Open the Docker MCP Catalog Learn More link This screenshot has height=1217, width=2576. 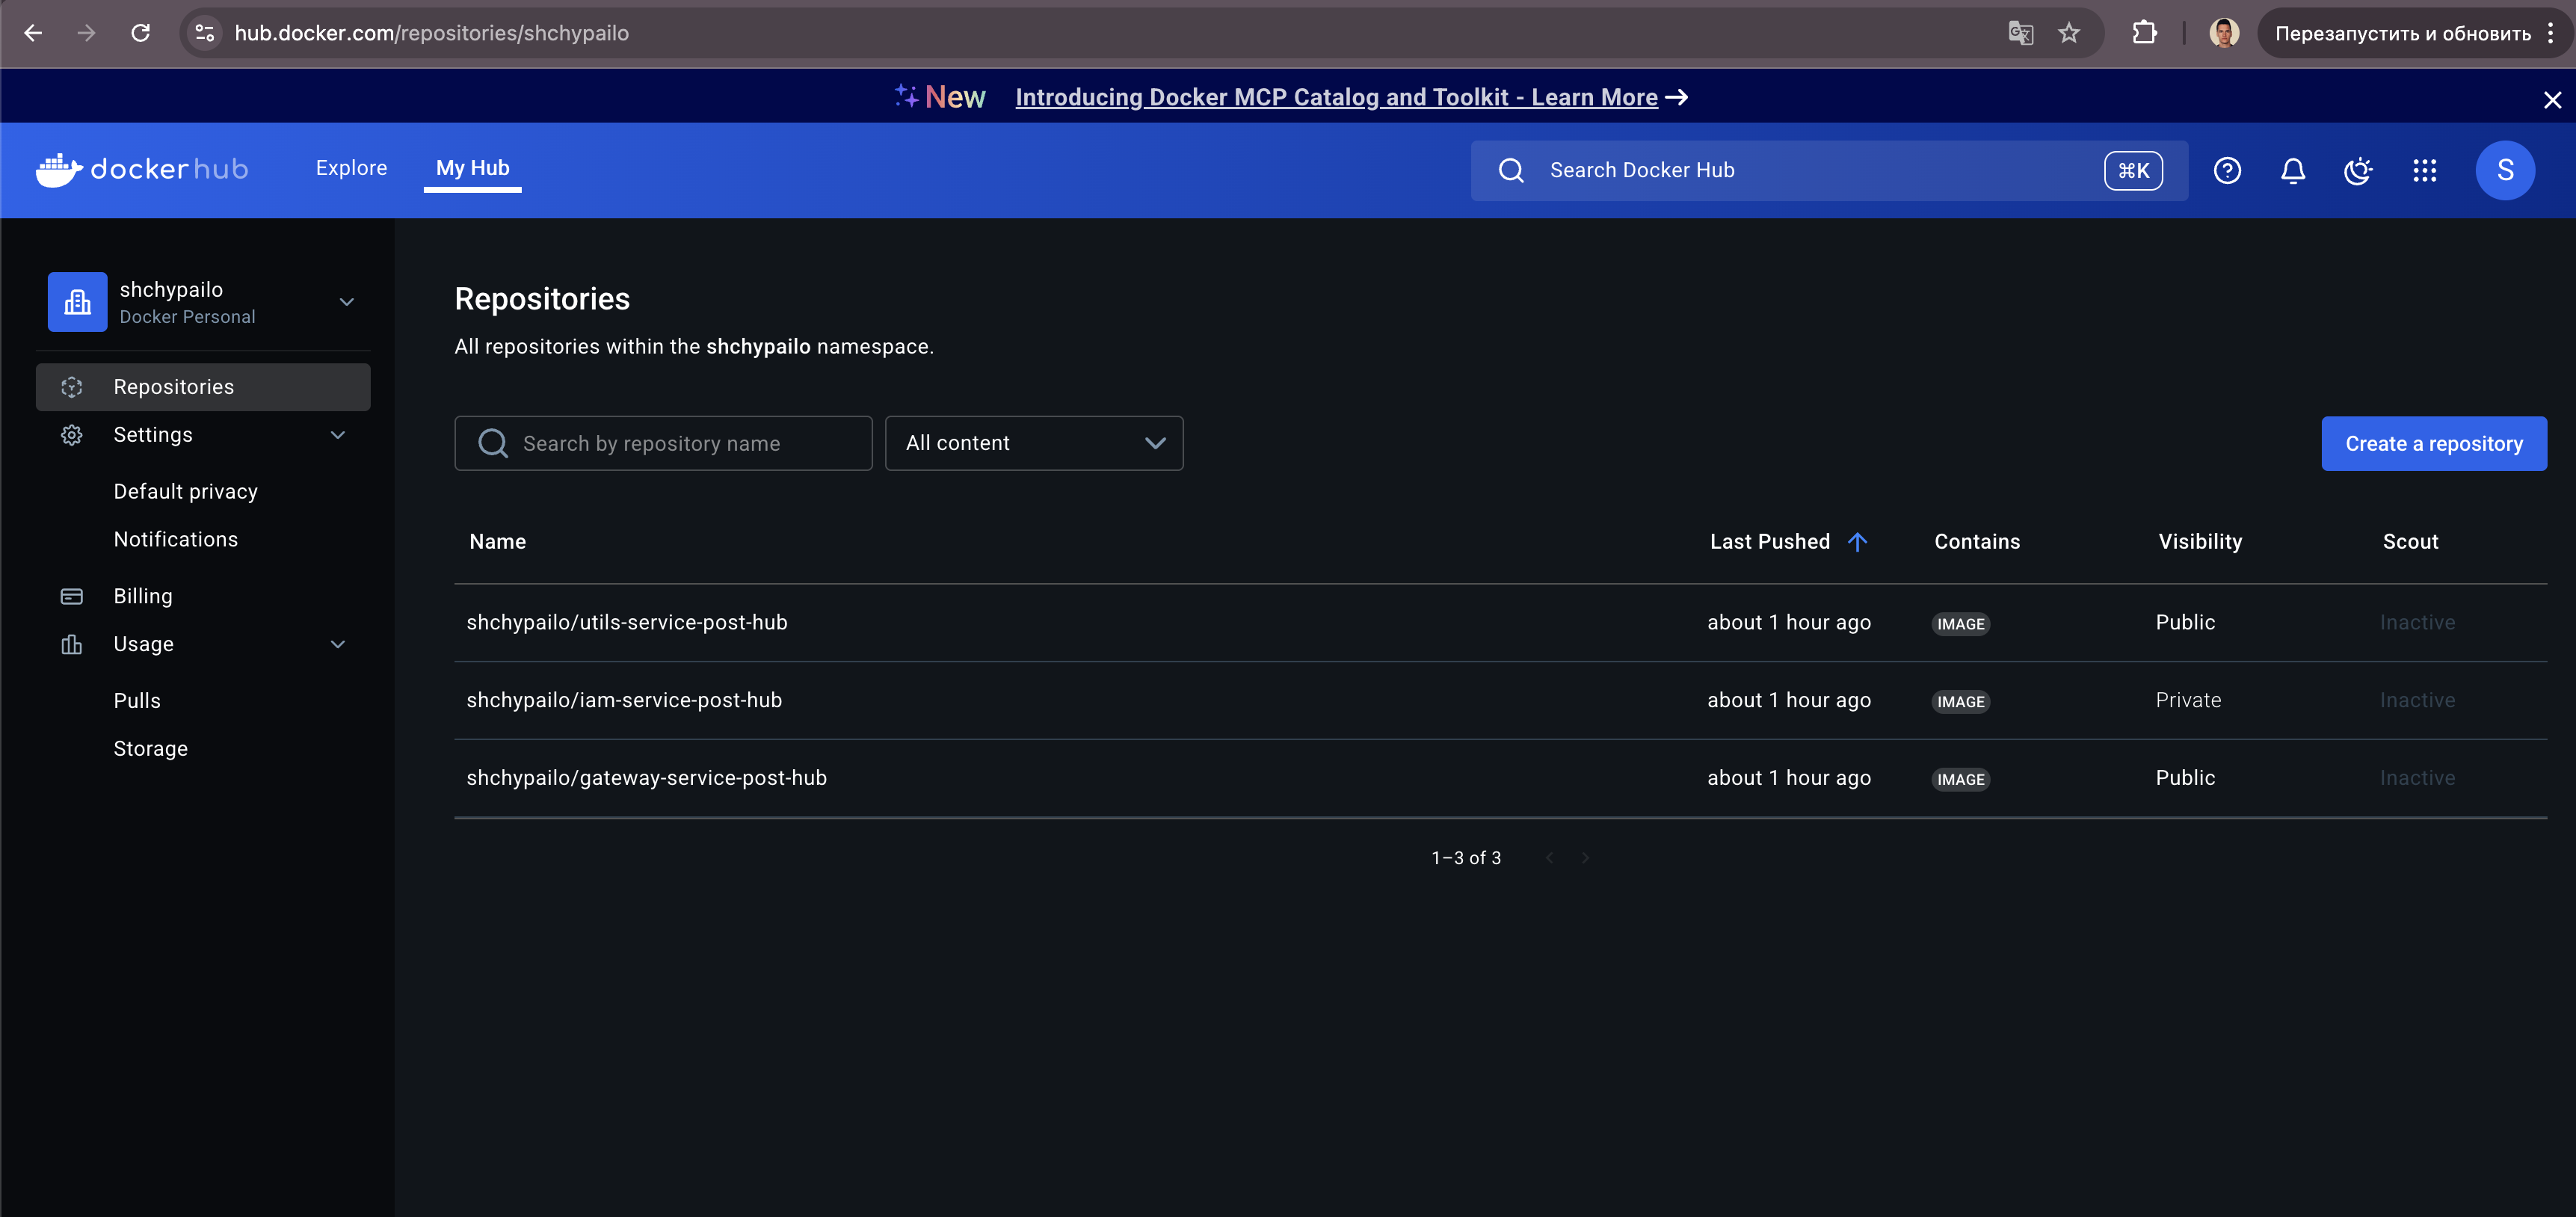click(x=1336, y=97)
